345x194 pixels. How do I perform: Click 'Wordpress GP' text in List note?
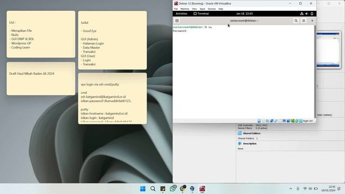[x=21, y=43]
